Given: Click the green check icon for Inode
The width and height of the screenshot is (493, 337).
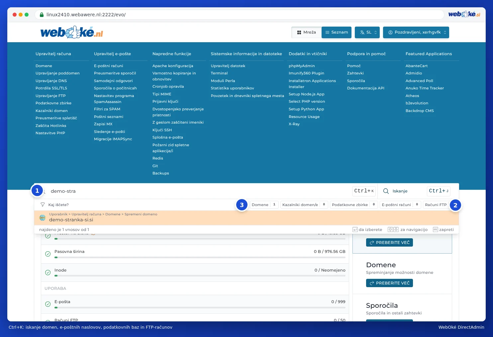Looking at the screenshot, I should [48, 273].
